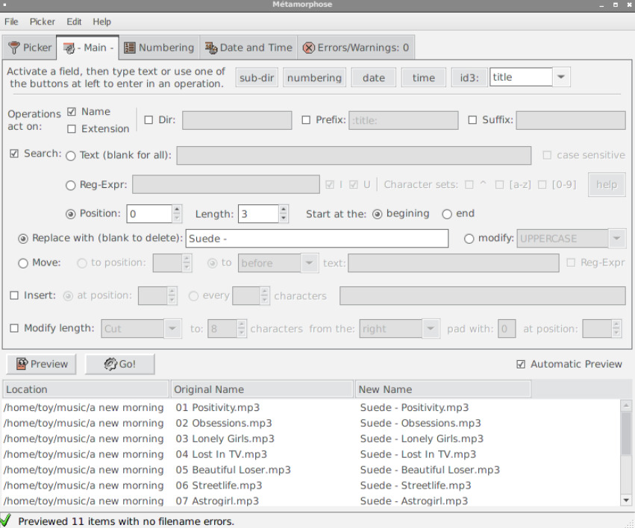635x528 pixels.
Task: Switch to the Numbering tab
Action: [158, 48]
